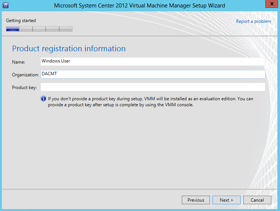Click the setup wizard title bar icon
Viewport: 280px width, 211px height.
[x=6, y=5]
